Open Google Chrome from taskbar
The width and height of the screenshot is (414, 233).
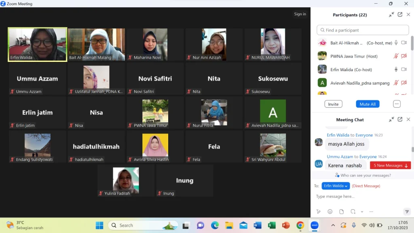[300, 225]
